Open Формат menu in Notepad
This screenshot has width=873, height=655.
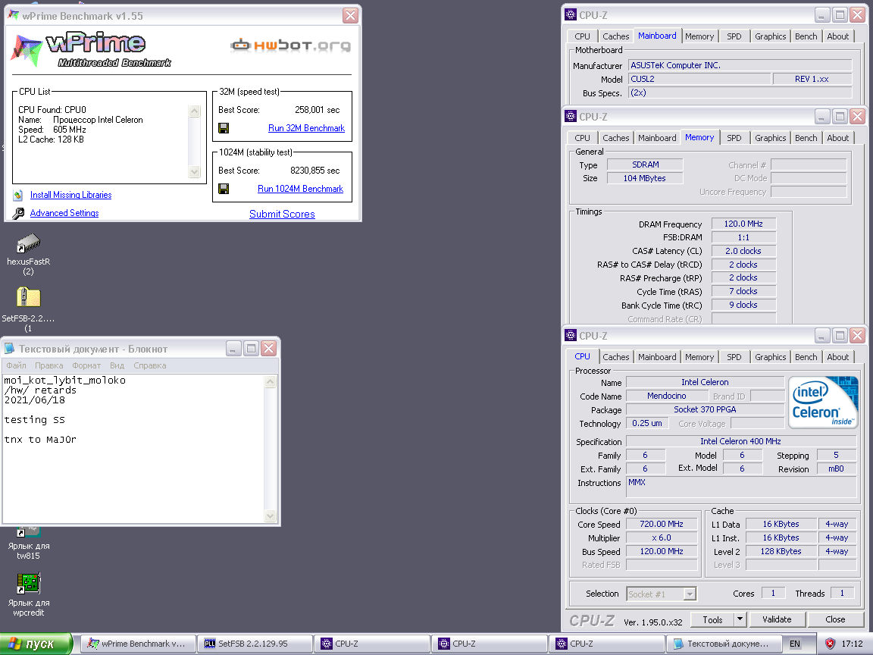[x=86, y=365]
